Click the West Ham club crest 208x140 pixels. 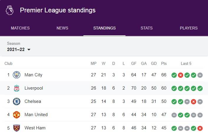point(16,128)
